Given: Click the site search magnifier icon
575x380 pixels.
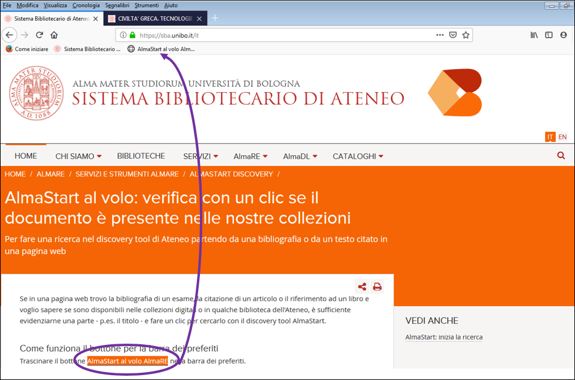Looking at the screenshot, I should click(560, 156).
